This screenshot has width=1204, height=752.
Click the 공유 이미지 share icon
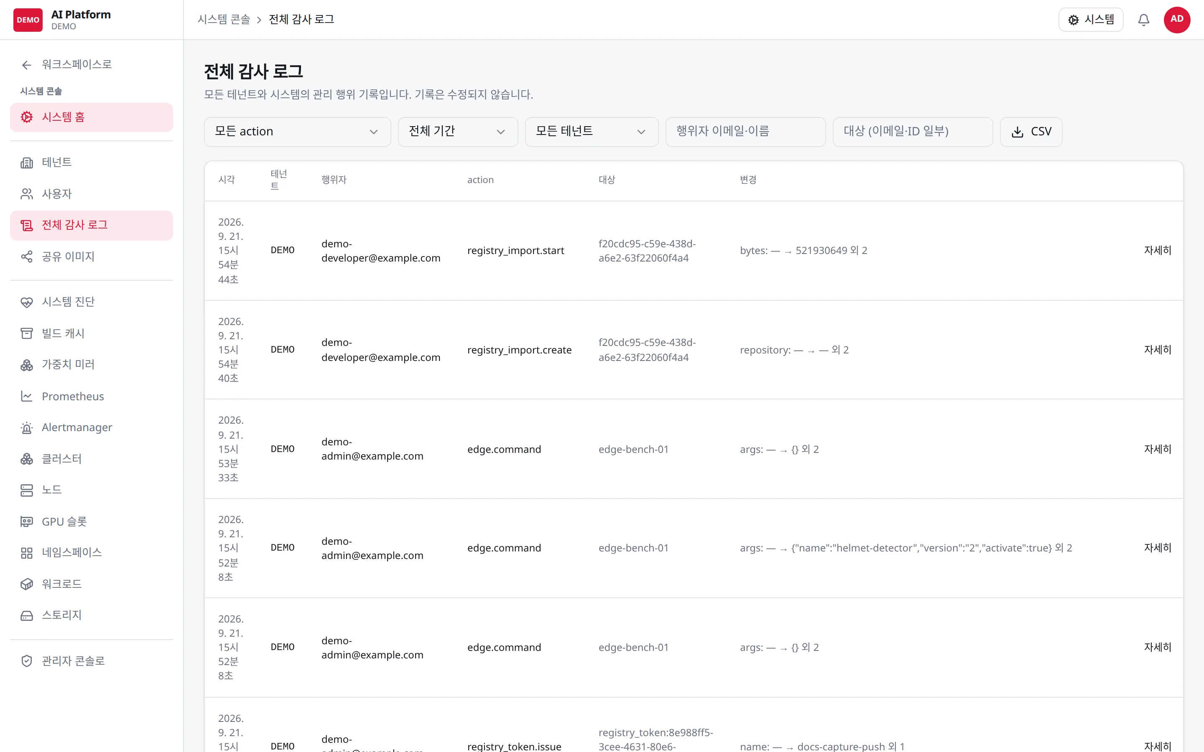pyautogui.click(x=26, y=257)
